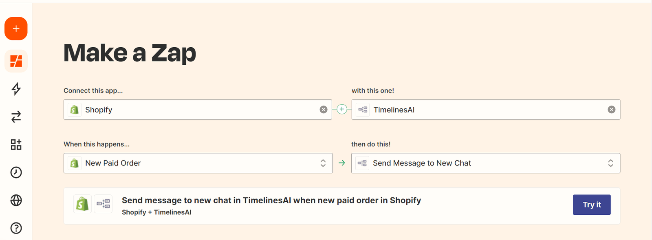Select the lightning bolt Zaps icon
Screen dimensions: 652x240
pos(15,89)
